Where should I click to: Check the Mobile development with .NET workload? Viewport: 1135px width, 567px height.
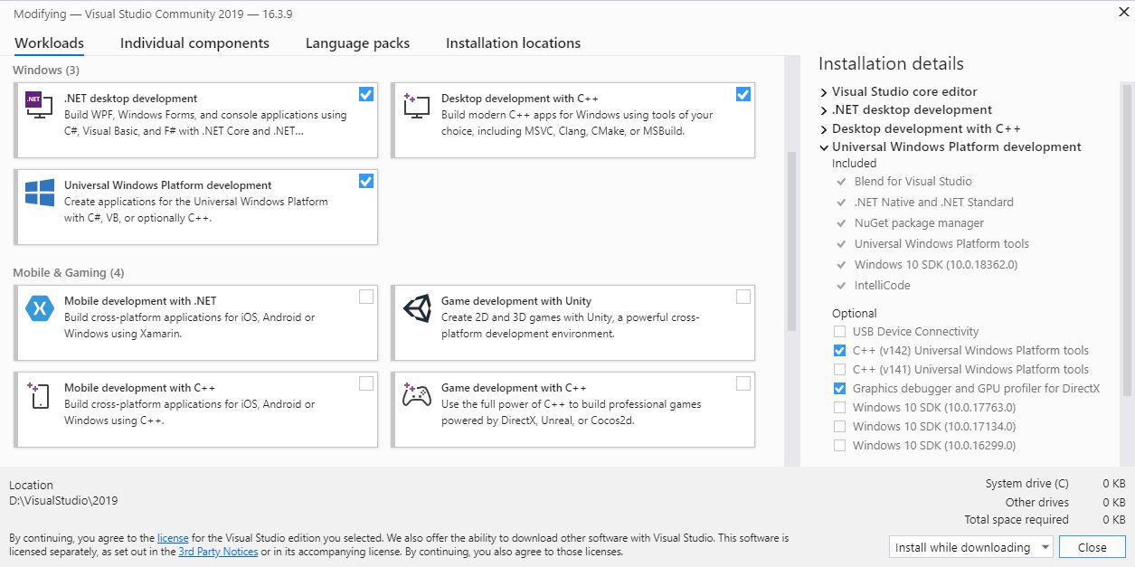point(366,297)
